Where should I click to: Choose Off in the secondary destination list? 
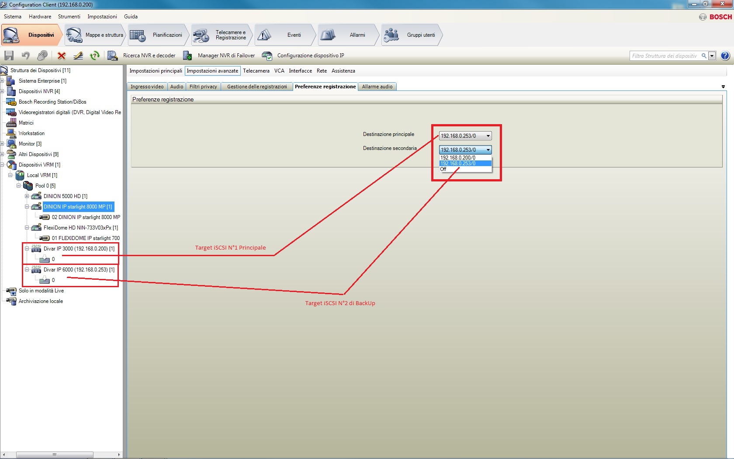[465, 169]
